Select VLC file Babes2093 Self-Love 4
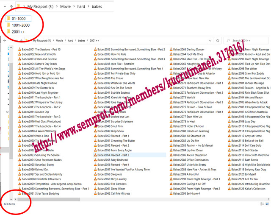Image resolution: width=271 pixels, height=215 pixels. click(x=185, y=193)
